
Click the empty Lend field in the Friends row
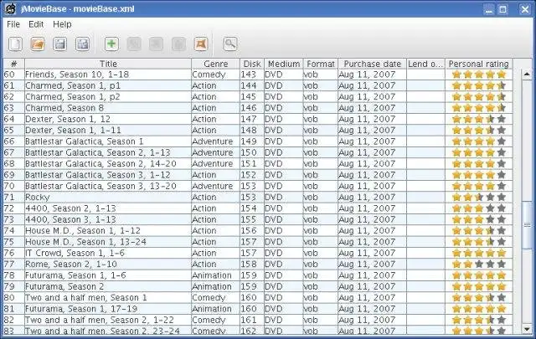click(x=426, y=74)
